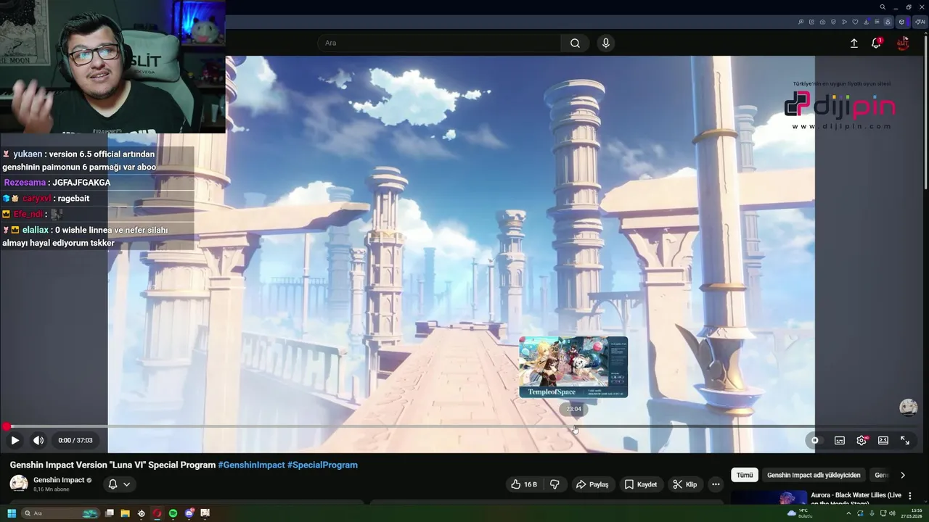Image resolution: width=929 pixels, height=522 pixels.
Task: Open the Windows Start menu
Action: pos(12,513)
